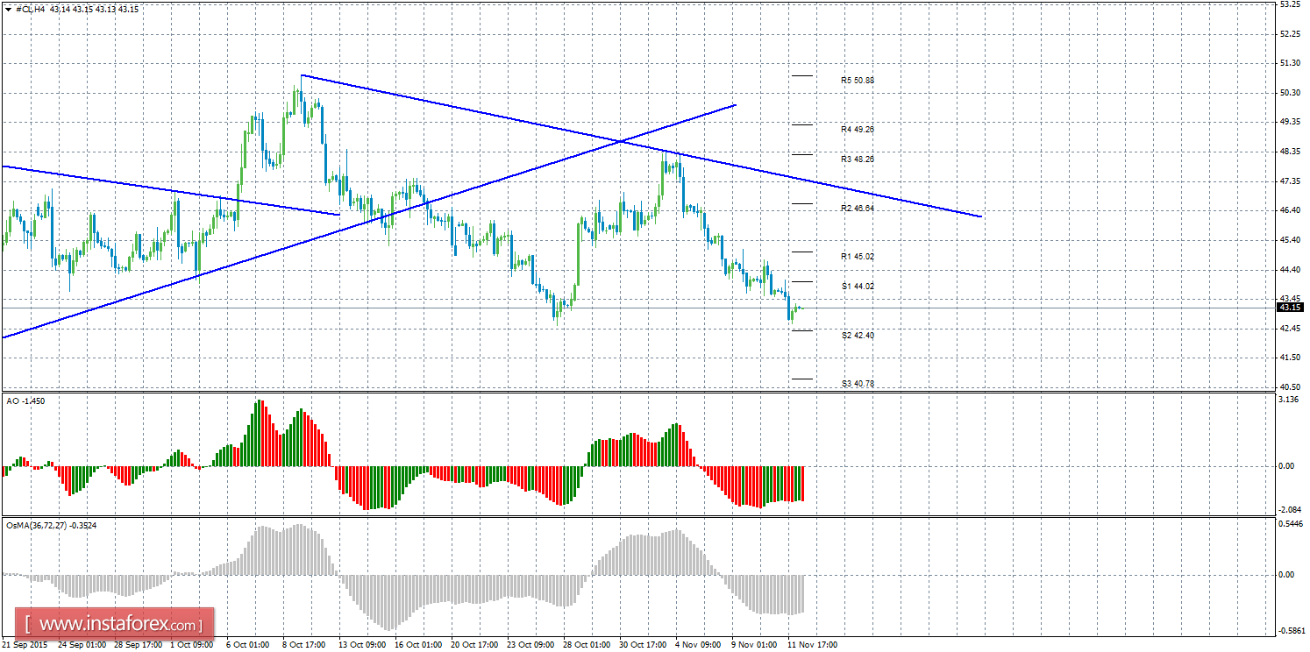The image size is (1310, 652).
Task: Click the current price tag 43.15 on the price axis
Action: [1289, 308]
